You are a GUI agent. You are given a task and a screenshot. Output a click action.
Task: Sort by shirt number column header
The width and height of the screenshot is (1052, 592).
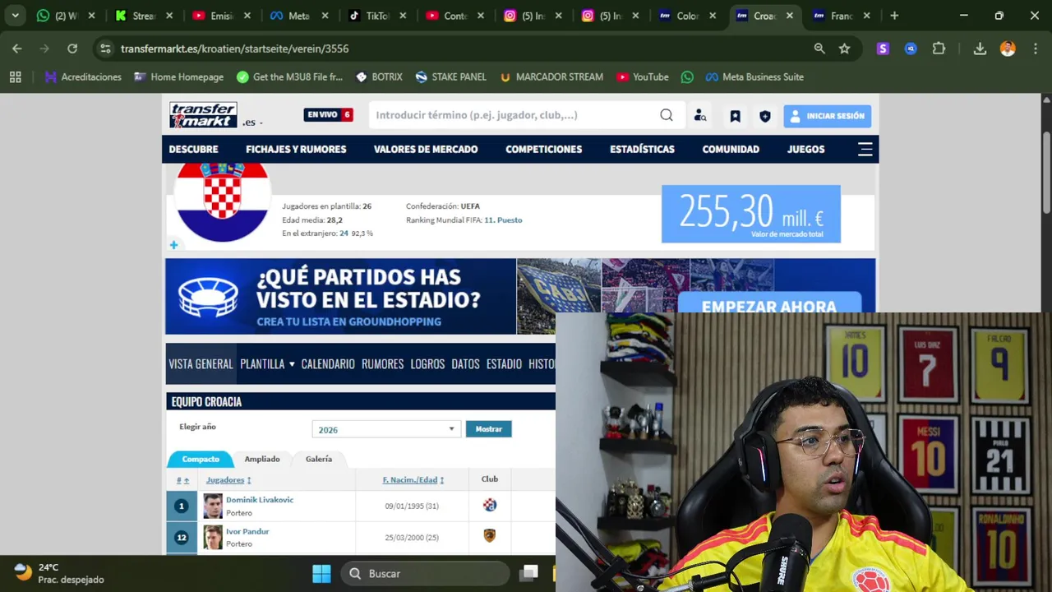click(182, 480)
